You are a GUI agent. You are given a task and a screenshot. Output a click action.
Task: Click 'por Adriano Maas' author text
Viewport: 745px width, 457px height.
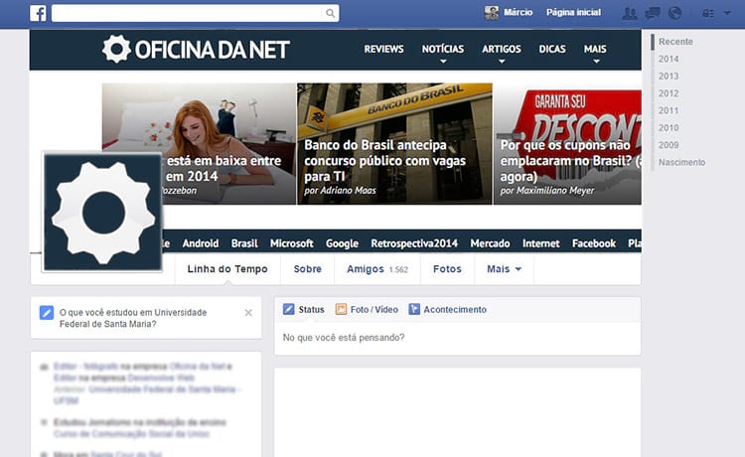pos(340,191)
